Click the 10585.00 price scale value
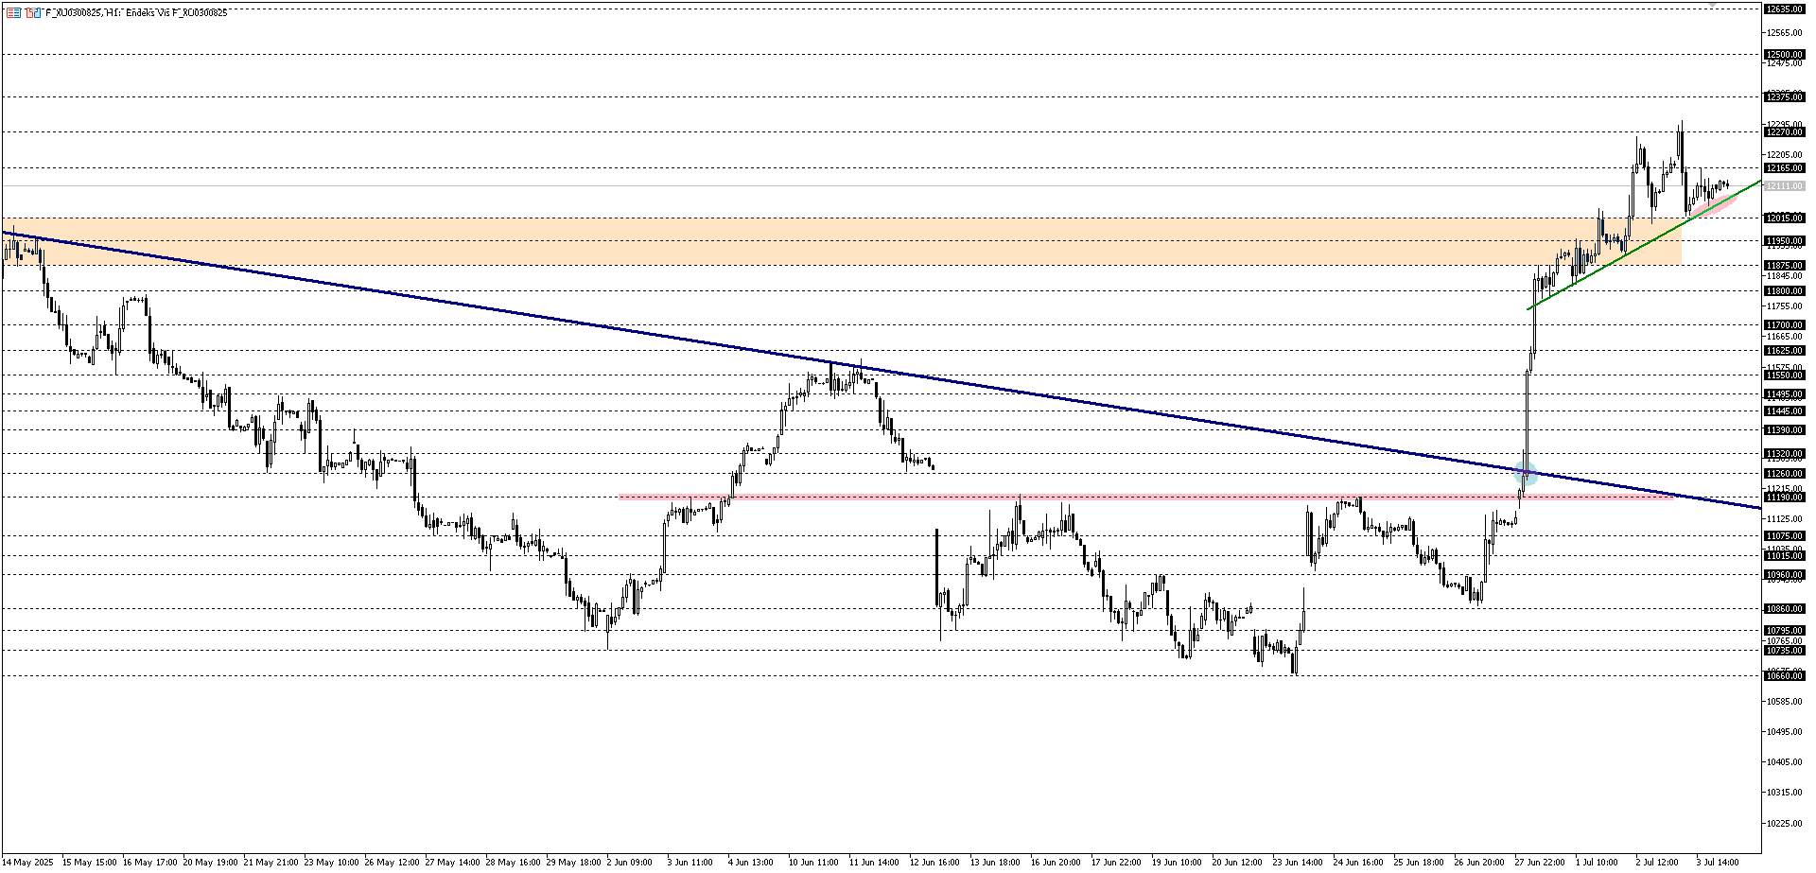The width and height of the screenshot is (1816, 873). tap(1784, 702)
